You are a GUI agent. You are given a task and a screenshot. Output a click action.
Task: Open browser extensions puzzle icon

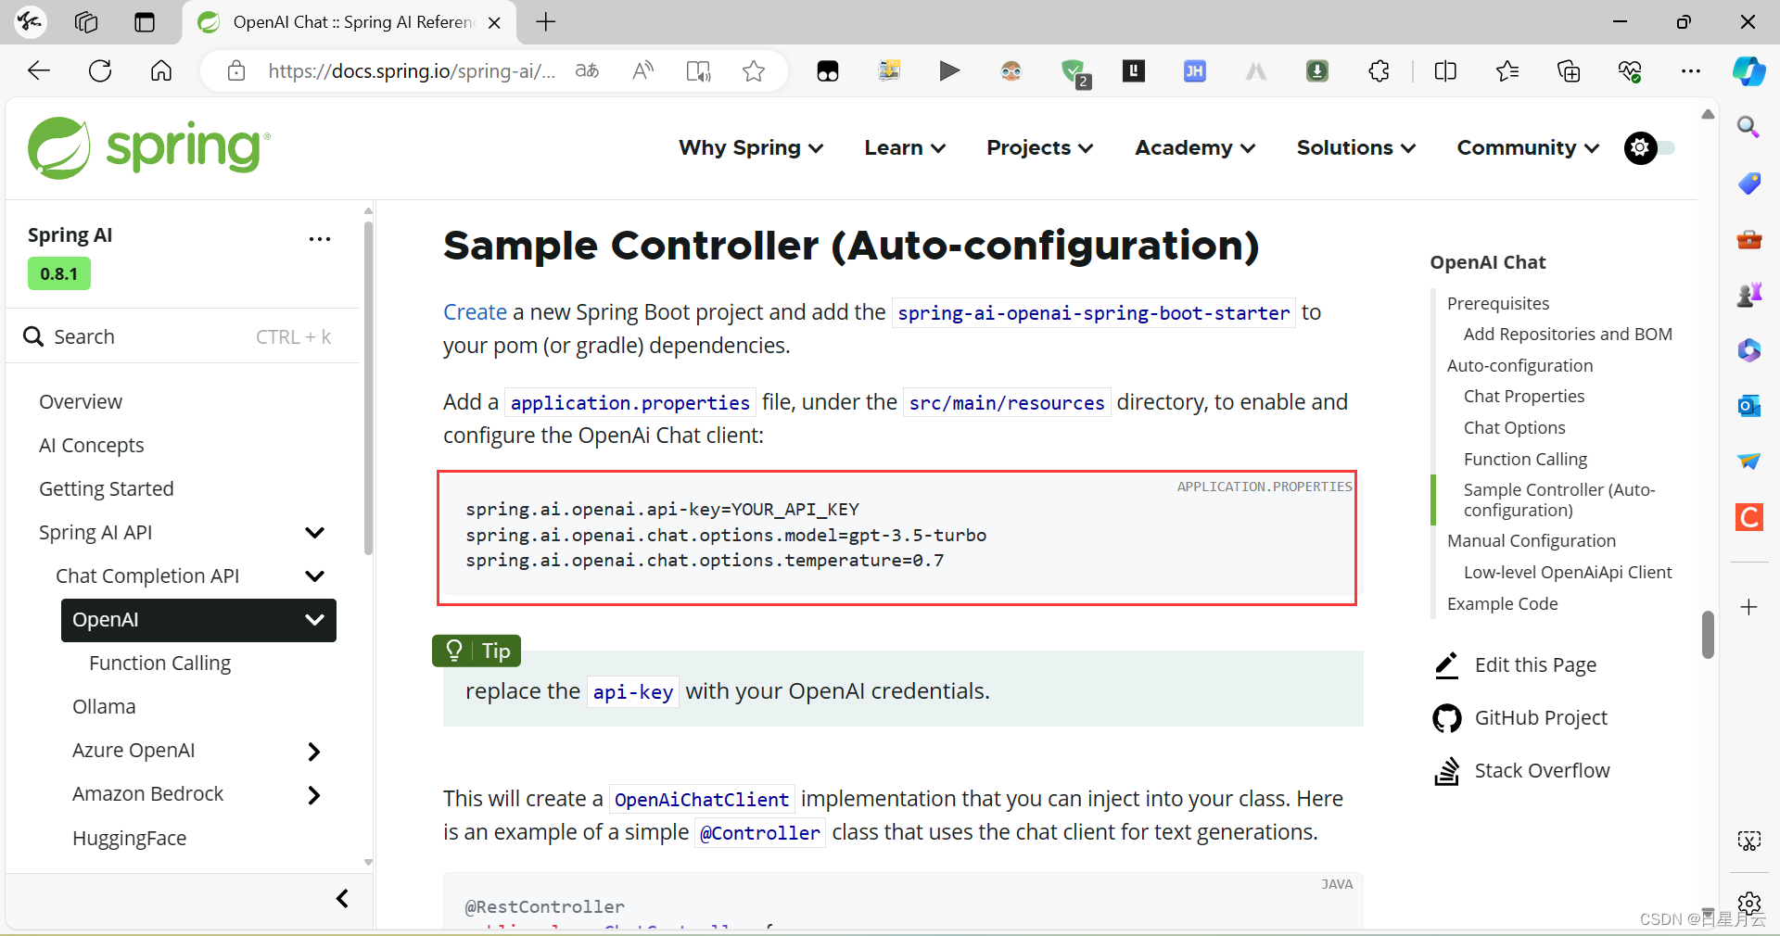point(1379,70)
